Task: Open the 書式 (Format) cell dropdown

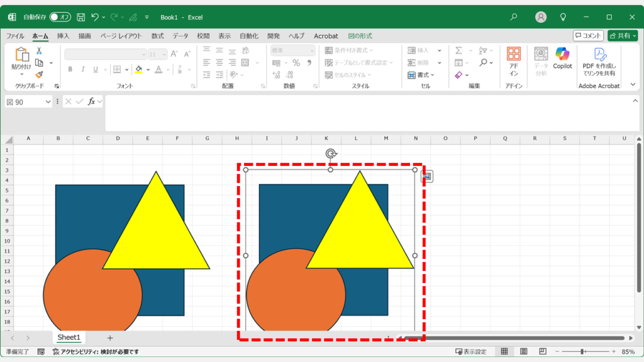Action: click(440, 75)
